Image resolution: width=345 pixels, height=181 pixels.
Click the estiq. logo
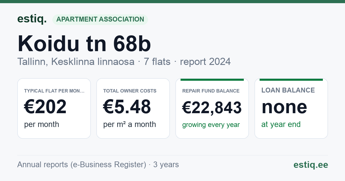(32, 19)
